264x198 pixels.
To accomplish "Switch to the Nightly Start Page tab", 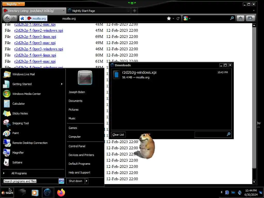I will 98,11.
